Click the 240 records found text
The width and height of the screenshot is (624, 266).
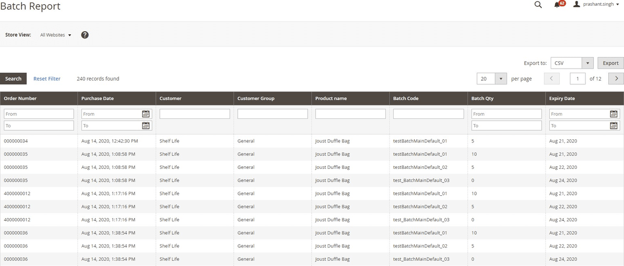point(98,78)
